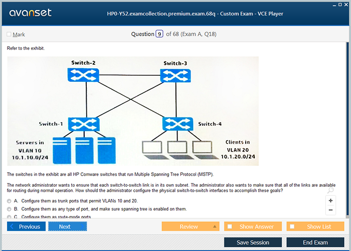Image resolution: width=351 pixels, height=251 pixels.
Task: Expand the Review dropdown arrow
Action: (x=215, y=226)
